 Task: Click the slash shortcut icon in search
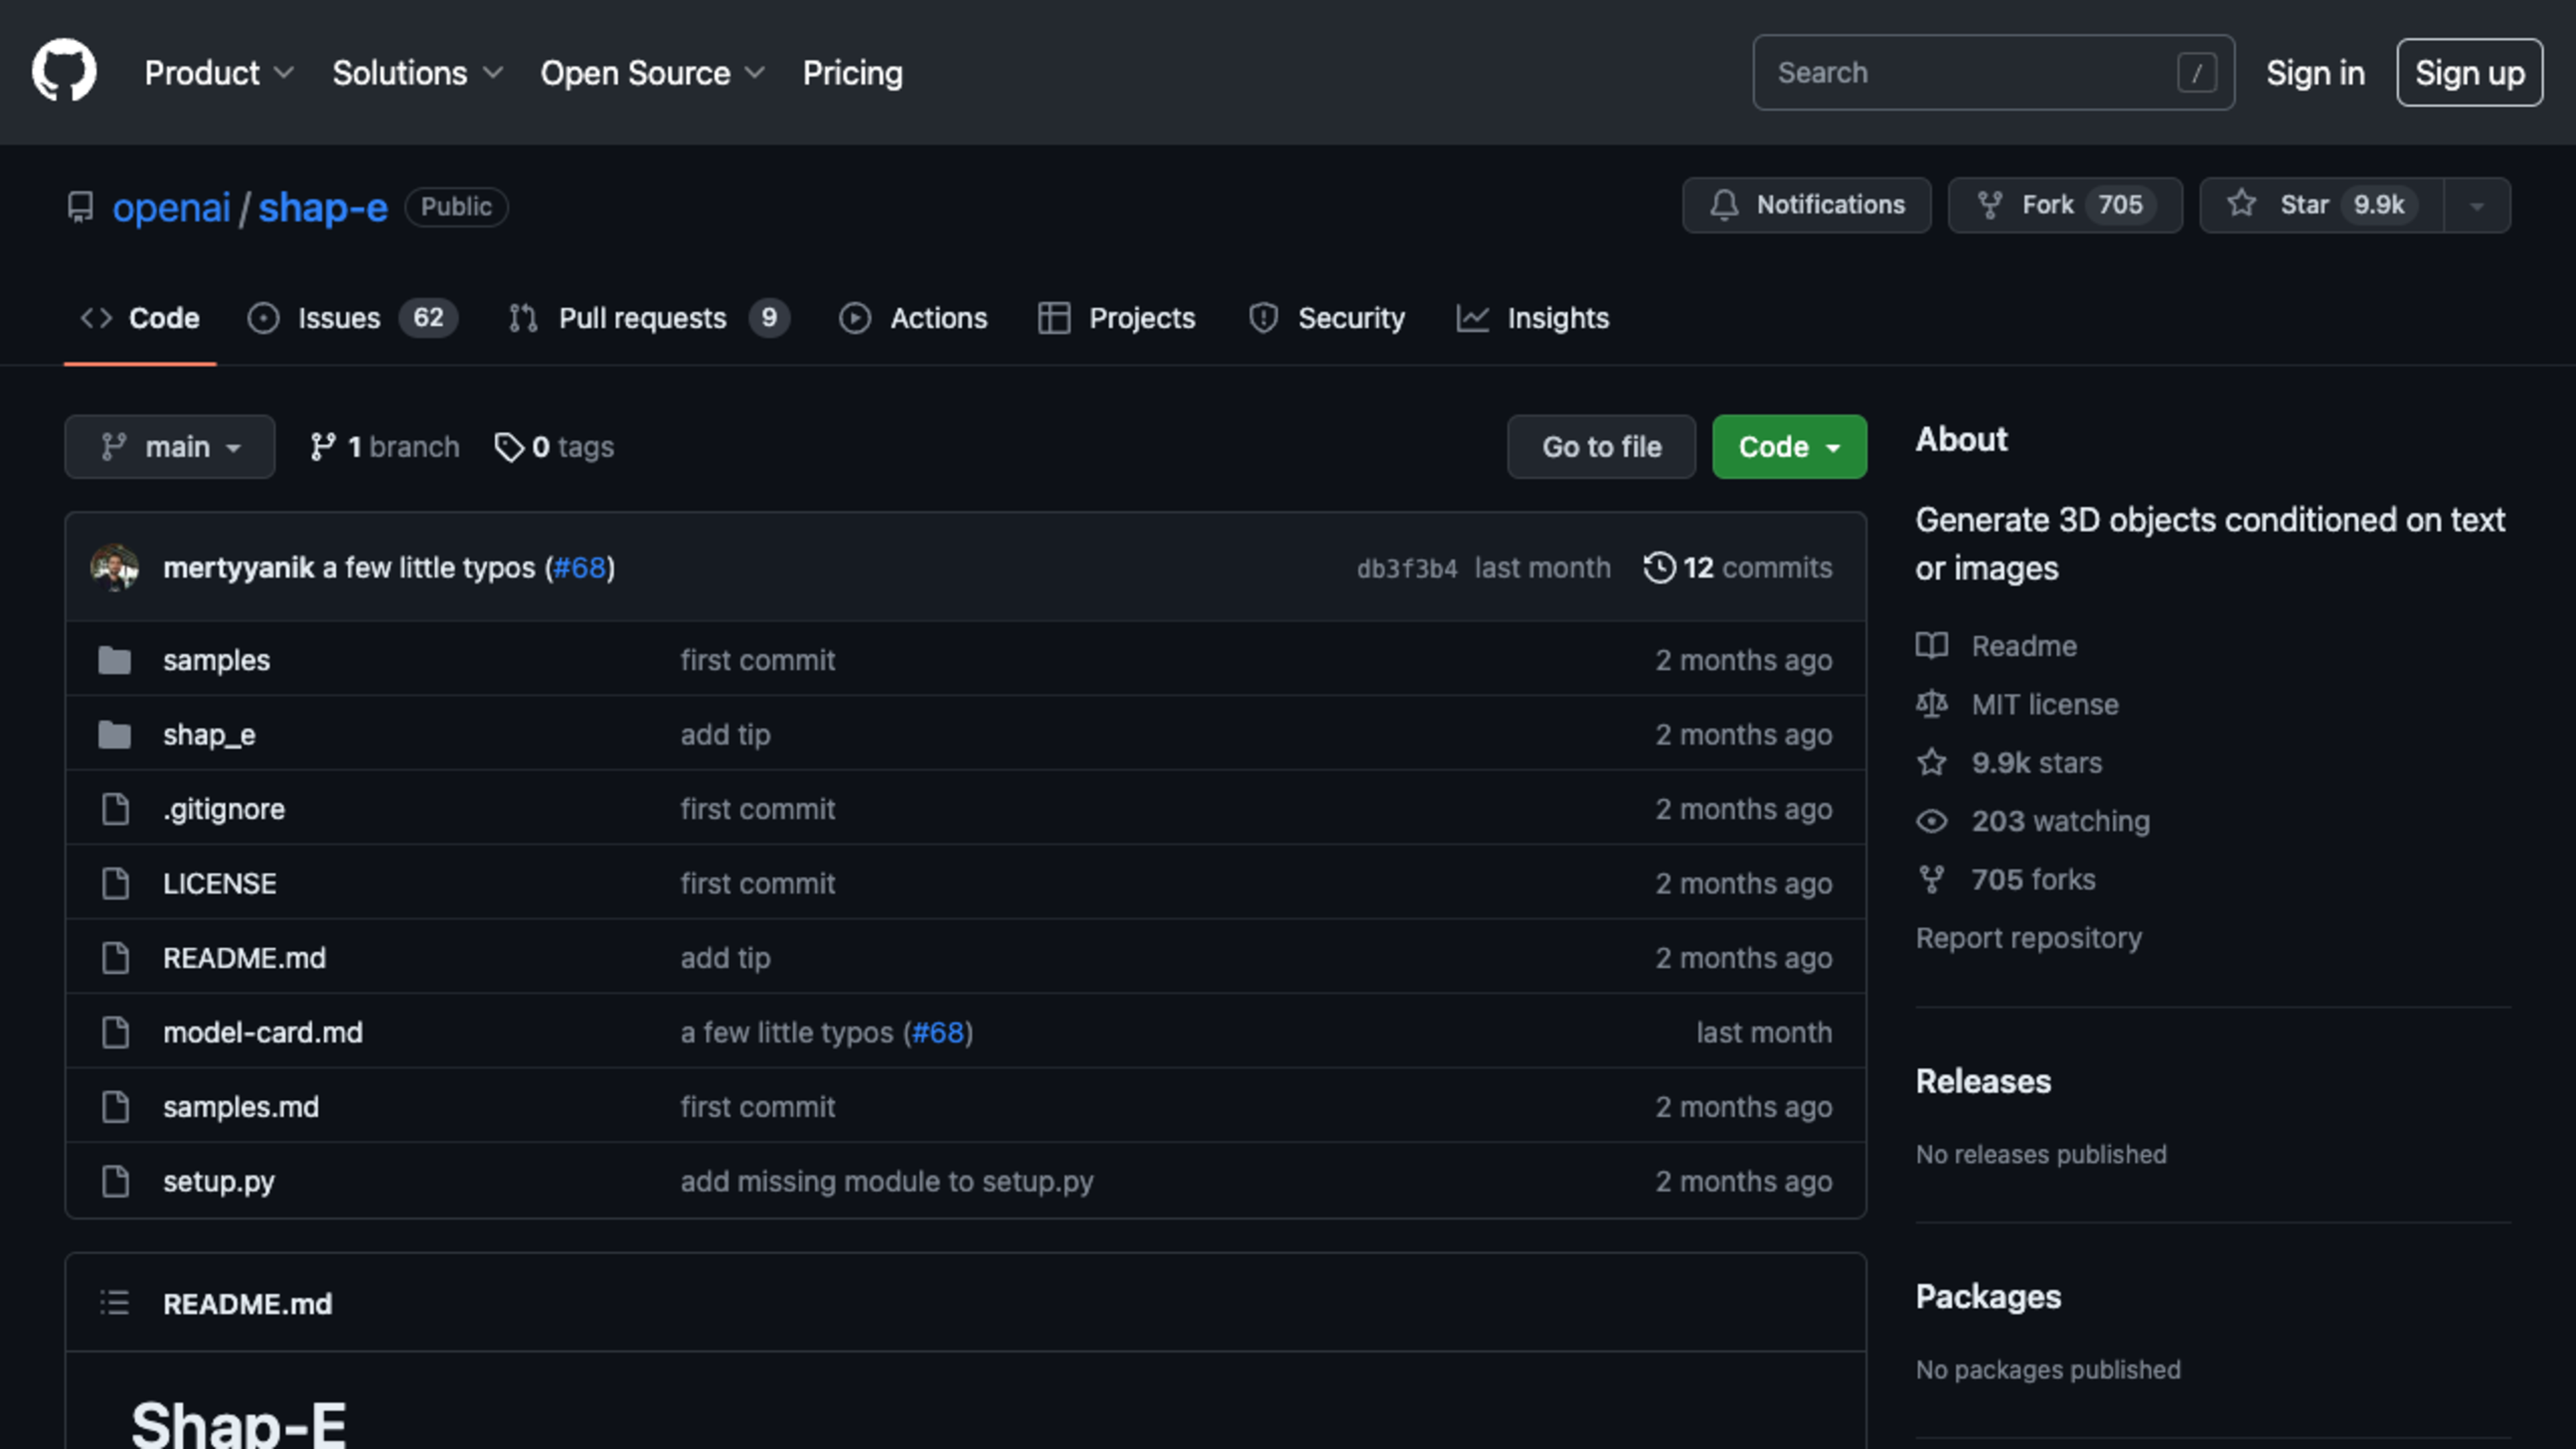pos(2197,72)
